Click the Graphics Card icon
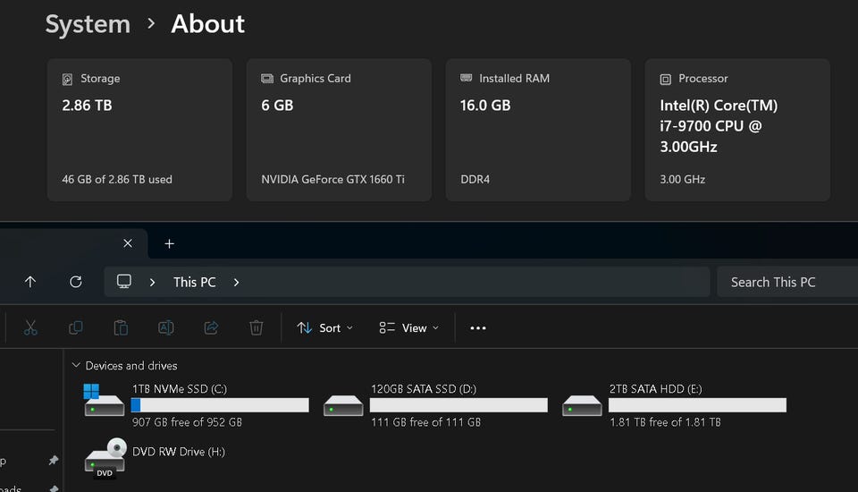 tap(267, 79)
